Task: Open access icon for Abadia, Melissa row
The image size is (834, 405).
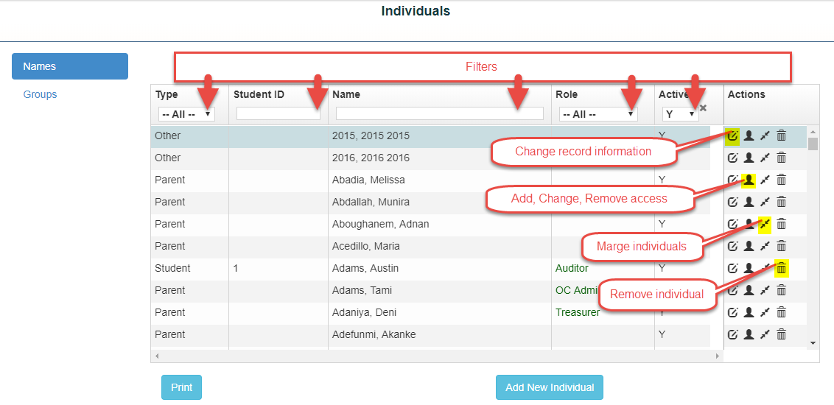Action: pos(749,180)
